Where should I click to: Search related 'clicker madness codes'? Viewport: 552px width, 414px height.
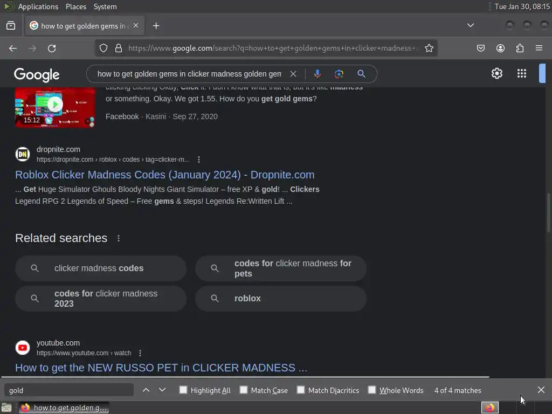(101, 268)
